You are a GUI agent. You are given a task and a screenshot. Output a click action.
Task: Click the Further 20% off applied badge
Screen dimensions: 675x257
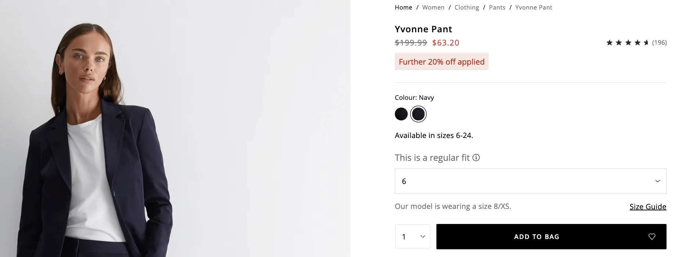point(442,62)
